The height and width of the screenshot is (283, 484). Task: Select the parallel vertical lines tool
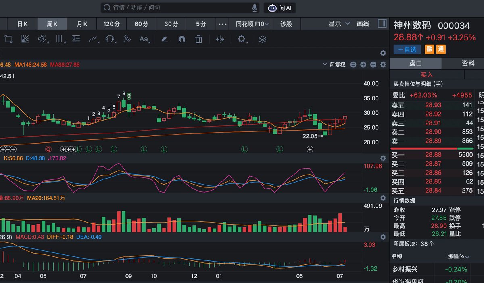coord(60,39)
